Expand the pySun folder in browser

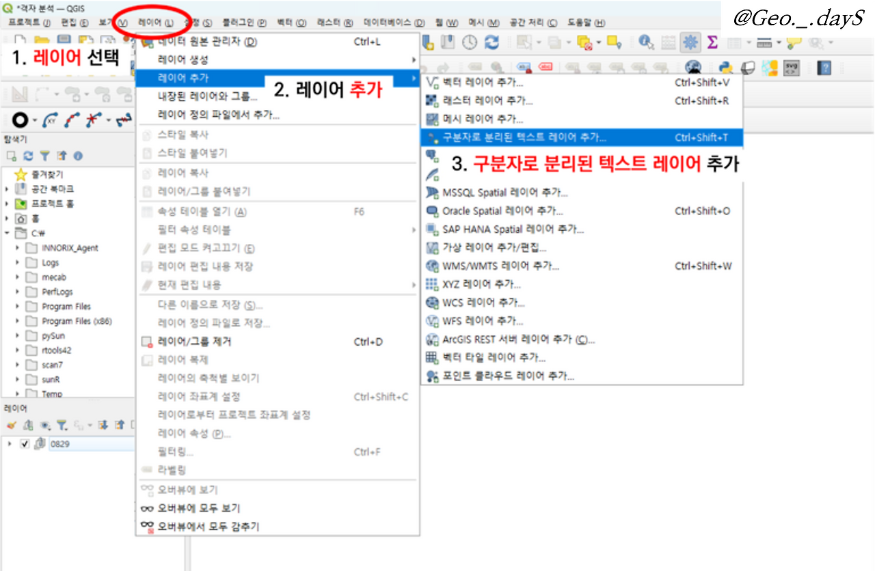[16, 335]
